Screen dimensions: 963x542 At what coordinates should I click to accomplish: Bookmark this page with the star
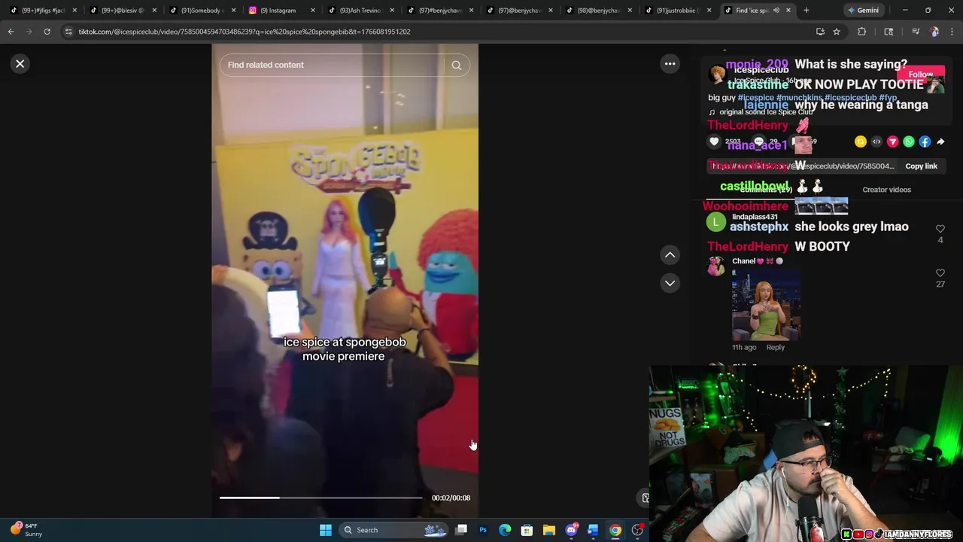pos(837,32)
